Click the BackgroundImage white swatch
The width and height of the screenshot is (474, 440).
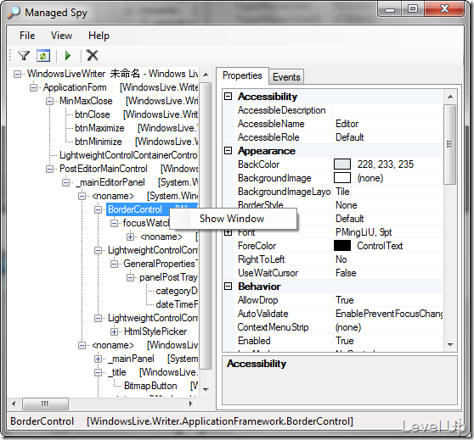tap(342, 178)
